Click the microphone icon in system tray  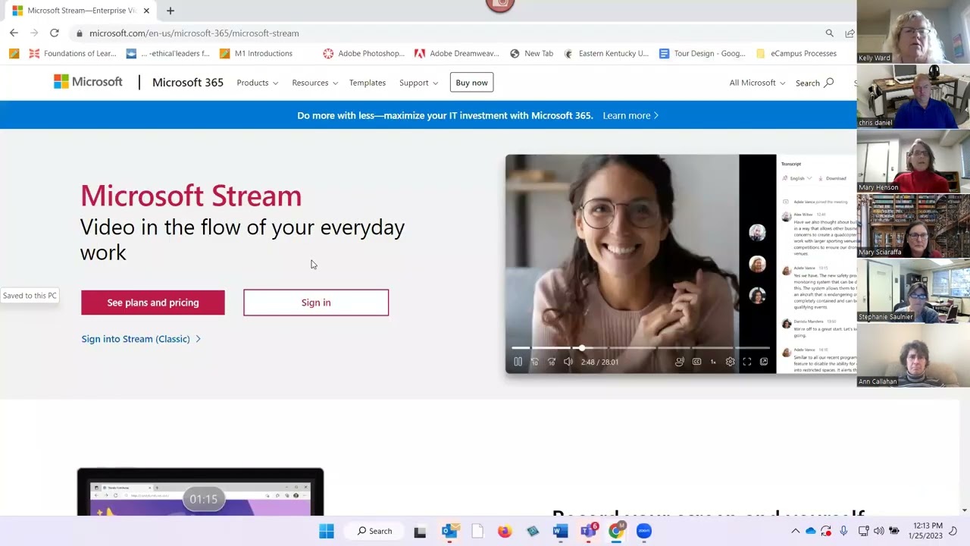click(843, 531)
